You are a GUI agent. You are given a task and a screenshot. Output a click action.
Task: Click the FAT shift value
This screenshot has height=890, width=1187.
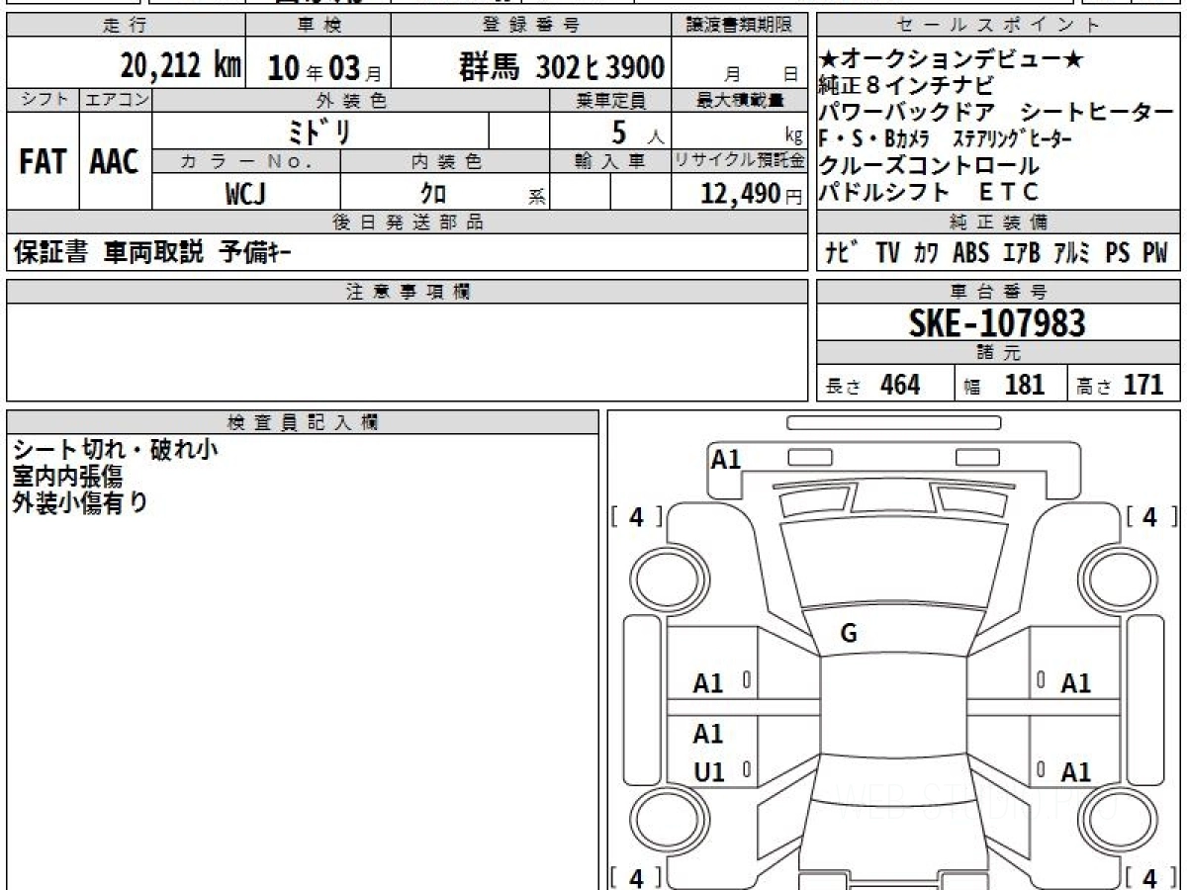click(x=43, y=161)
